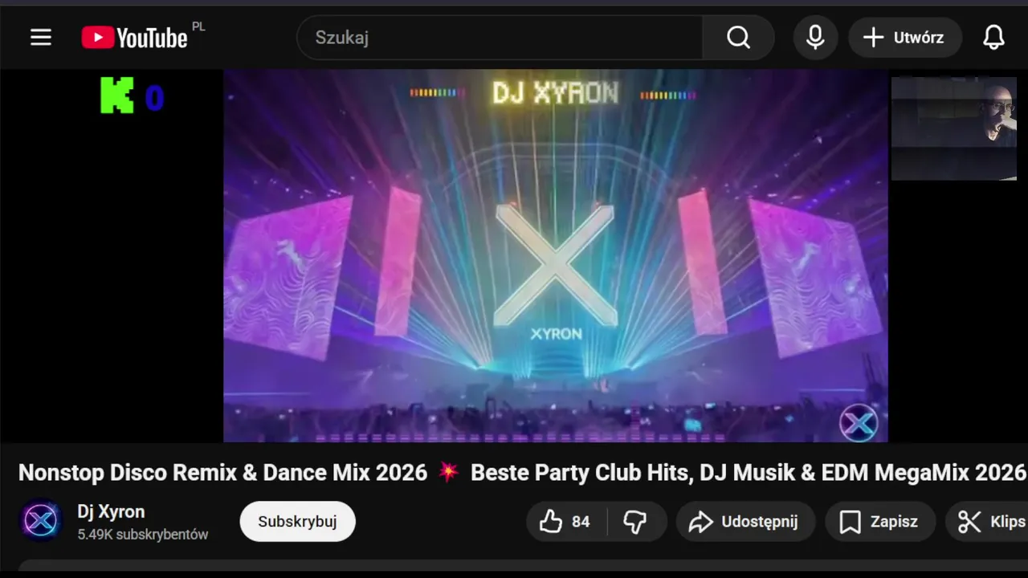Open the Dj Xyron channel avatar
This screenshot has width=1028, height=578.
[41, 521]
